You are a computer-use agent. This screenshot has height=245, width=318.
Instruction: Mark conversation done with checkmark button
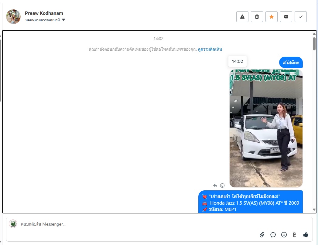point(301,17)
